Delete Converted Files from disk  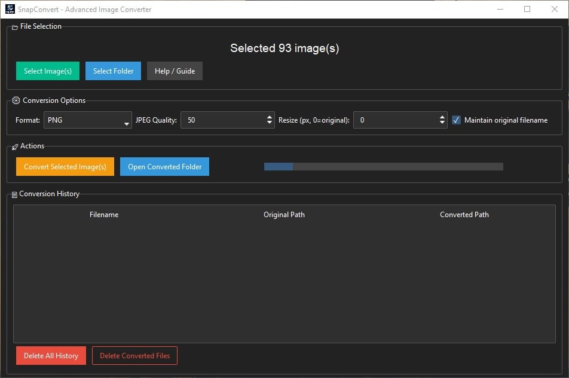[134, 355]
